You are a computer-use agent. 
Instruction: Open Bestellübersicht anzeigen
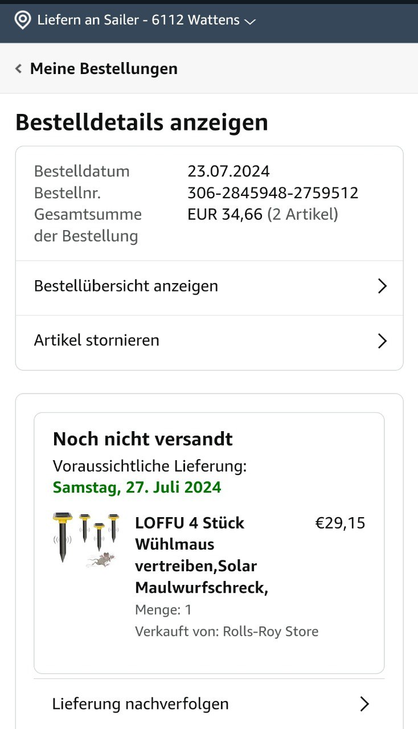126,286
